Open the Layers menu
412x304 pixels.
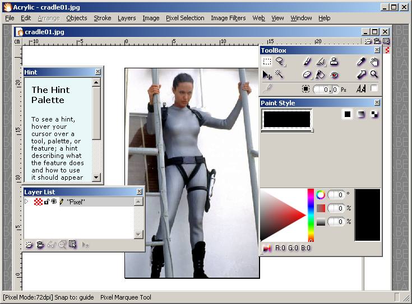[127, 18]
